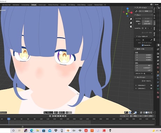Click the Blender icon in the Windows taskbar
The height and width of the screenshot is (133, 161).
click(68, 131)
